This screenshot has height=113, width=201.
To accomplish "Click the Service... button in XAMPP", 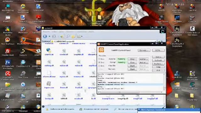I will pos(144,50).
